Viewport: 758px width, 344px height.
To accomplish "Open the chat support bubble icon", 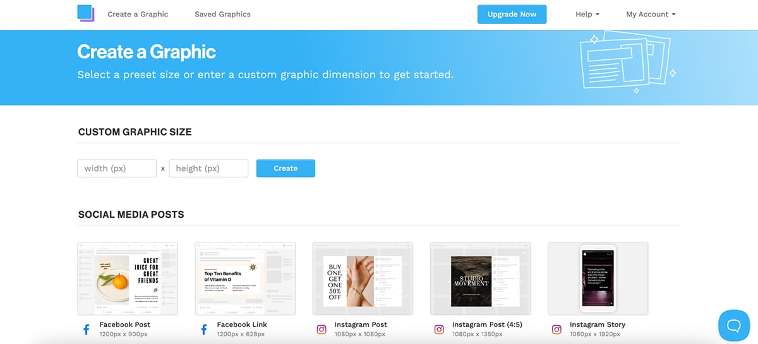I will tap(733, 326).
